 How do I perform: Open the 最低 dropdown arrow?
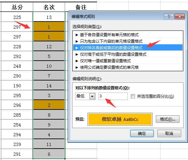pyautogui.click(x=92, y=96)
